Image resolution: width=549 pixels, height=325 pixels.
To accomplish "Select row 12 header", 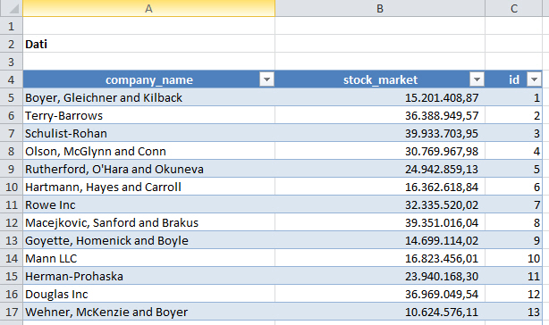I will coord(12,222).
